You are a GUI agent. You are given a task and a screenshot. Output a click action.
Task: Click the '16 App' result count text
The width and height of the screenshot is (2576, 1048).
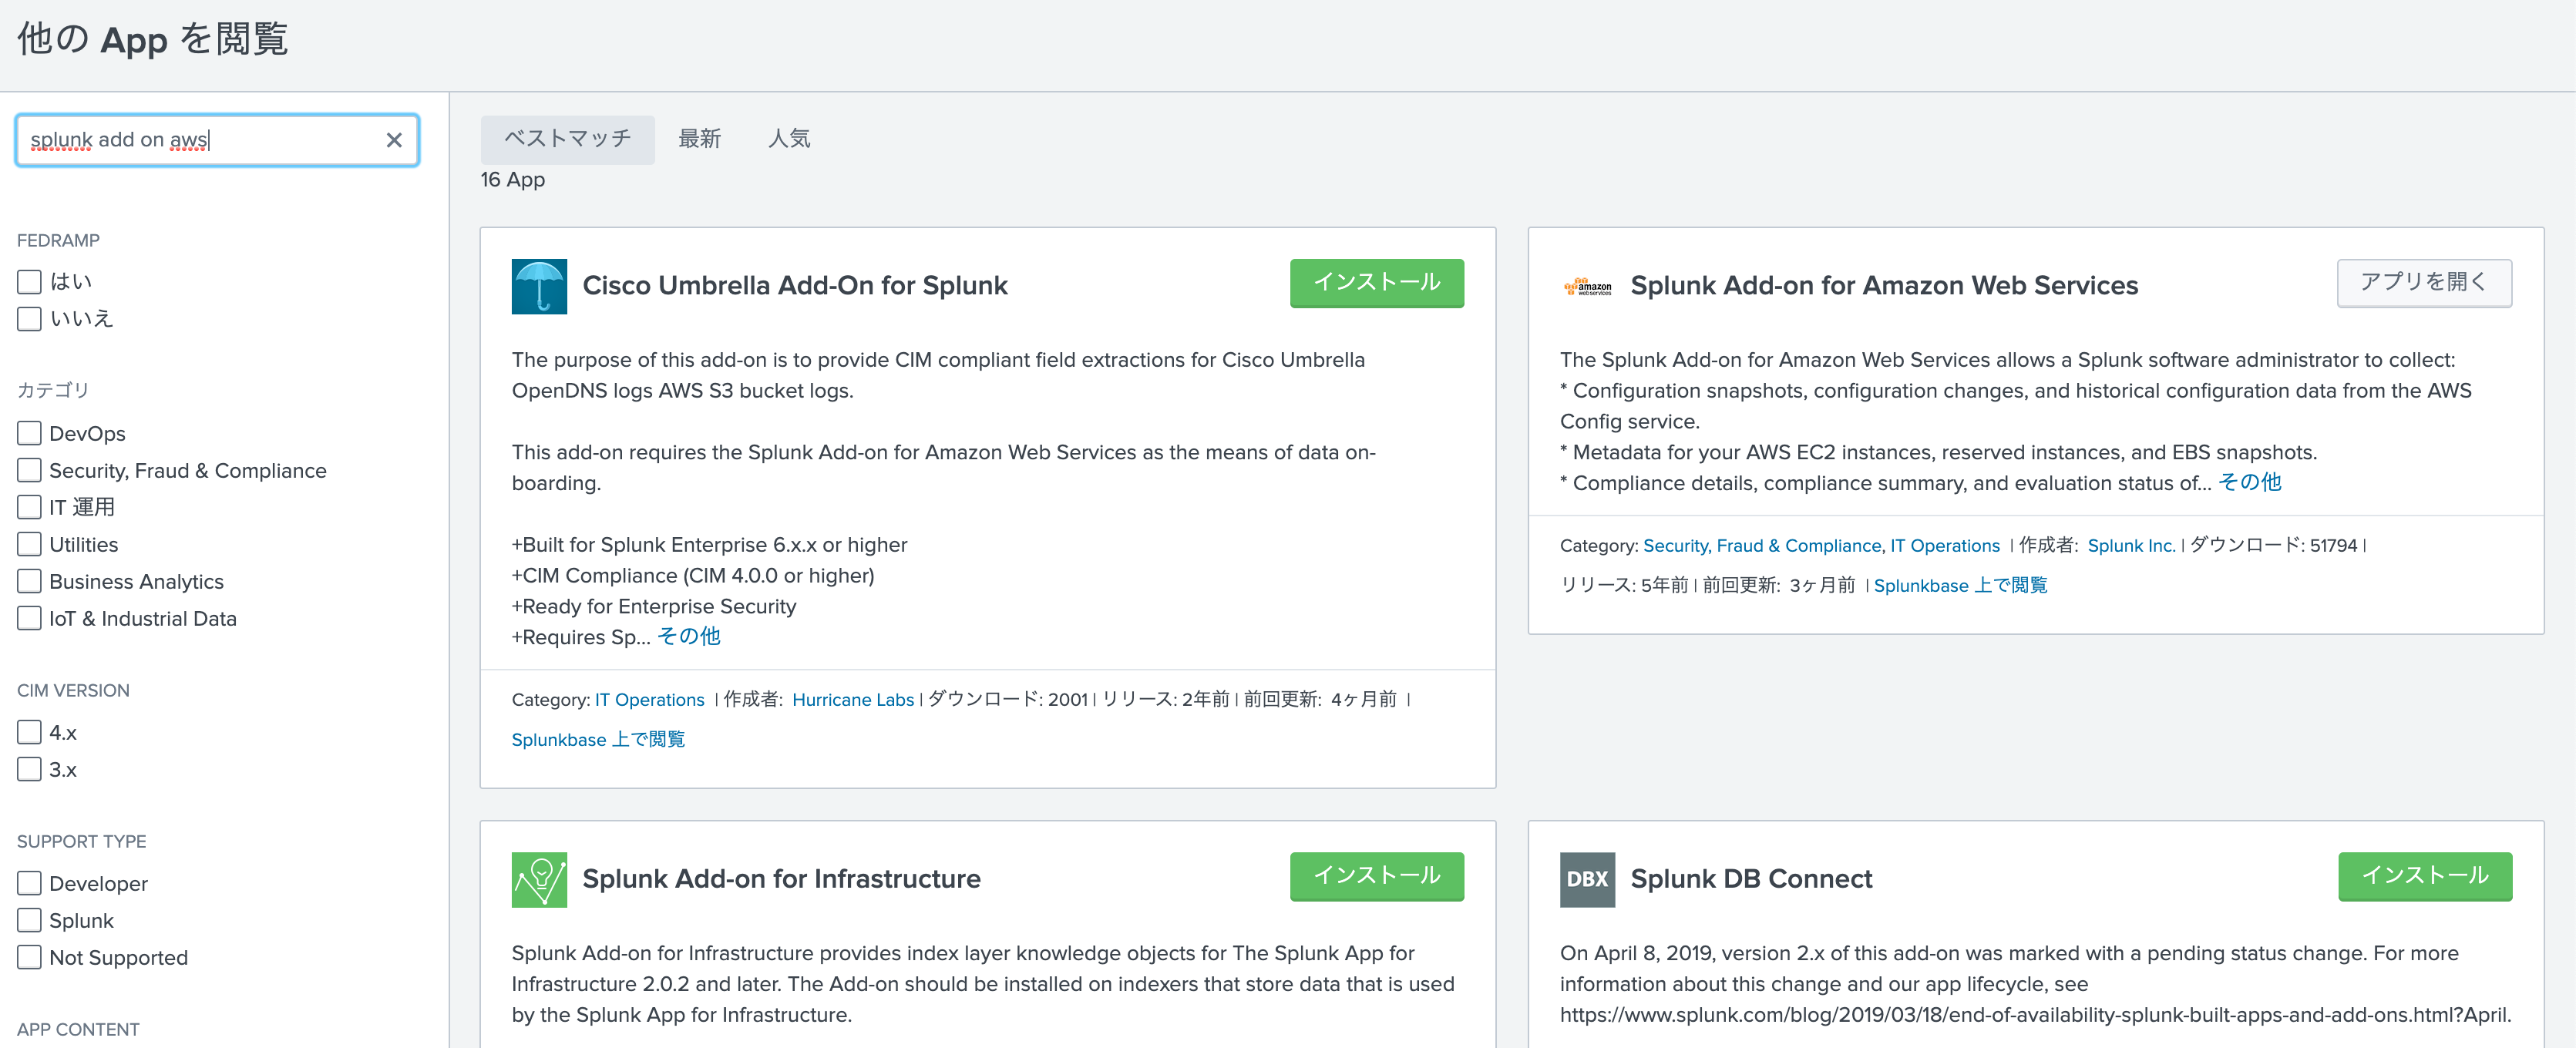coord(512,180)
